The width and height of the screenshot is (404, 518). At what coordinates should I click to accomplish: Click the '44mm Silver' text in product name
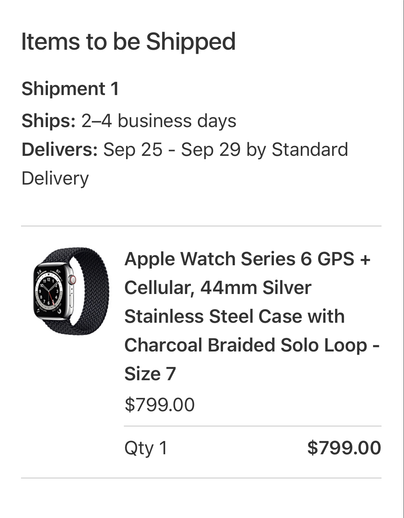tap(256, 288)
